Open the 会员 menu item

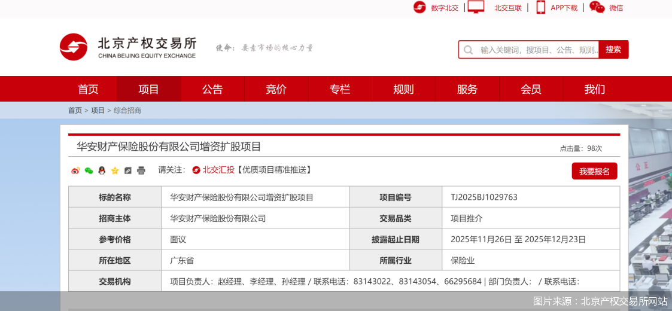531,89
